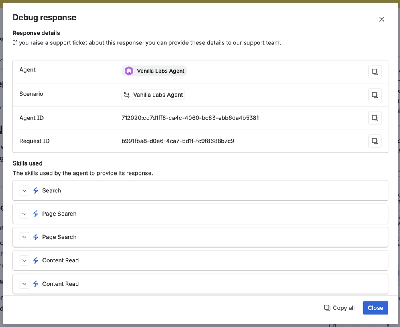
Task: Copy the Agent ID value
Action: (375, 118)
